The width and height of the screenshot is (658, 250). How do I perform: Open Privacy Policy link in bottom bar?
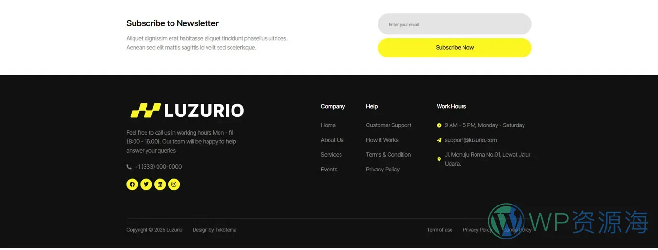(477, 230)
